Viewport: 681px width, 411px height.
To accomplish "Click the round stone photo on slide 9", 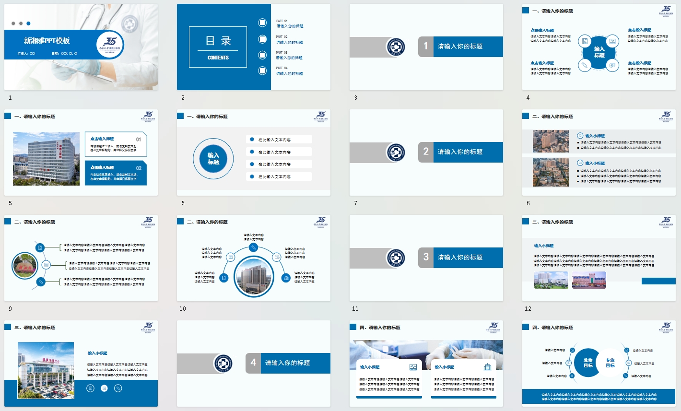I will point(25,265).
